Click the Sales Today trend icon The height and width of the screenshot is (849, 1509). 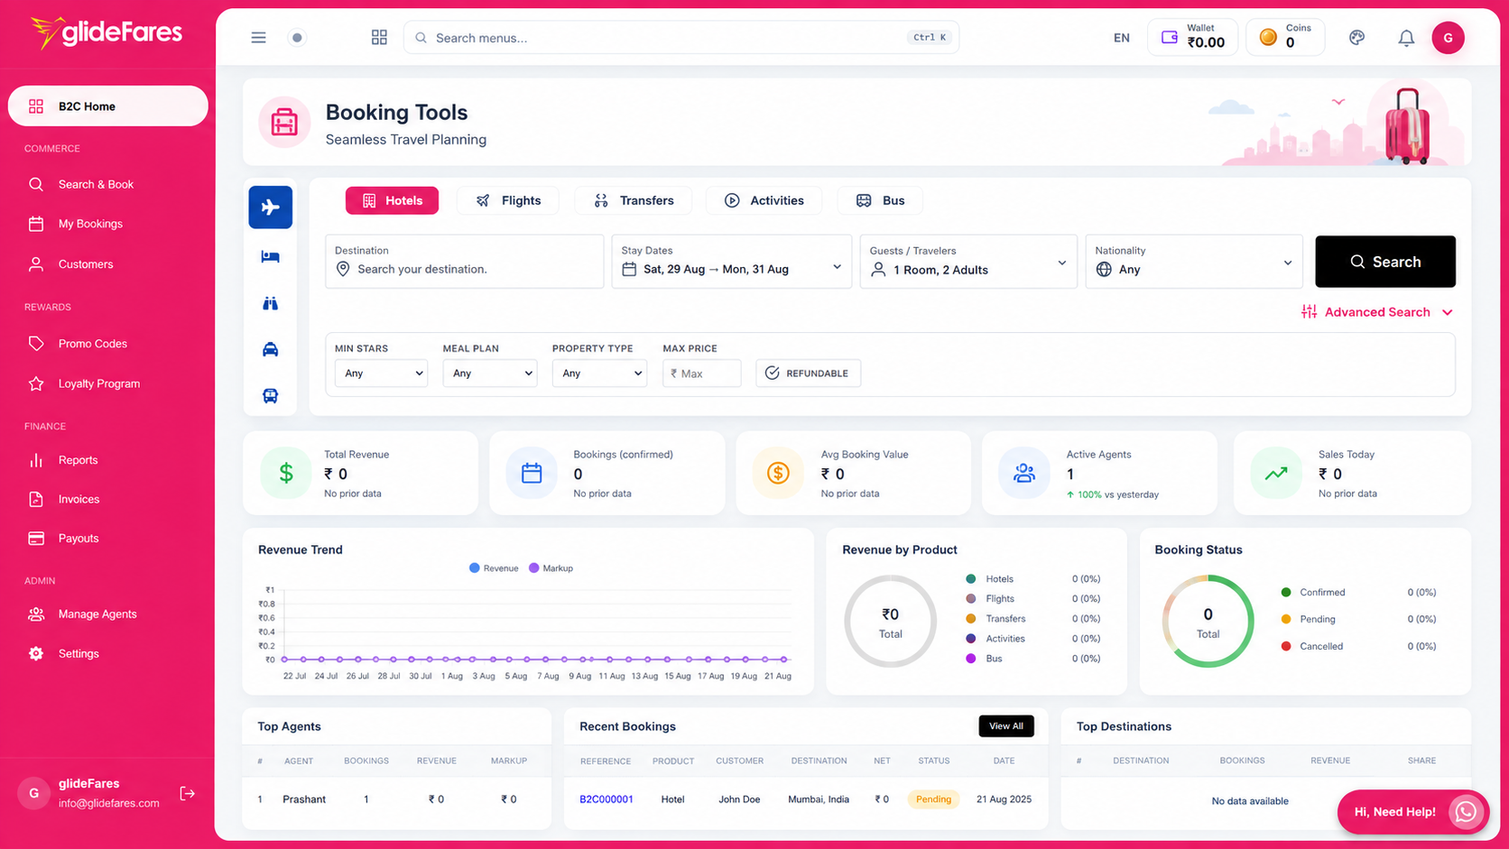1276,473
